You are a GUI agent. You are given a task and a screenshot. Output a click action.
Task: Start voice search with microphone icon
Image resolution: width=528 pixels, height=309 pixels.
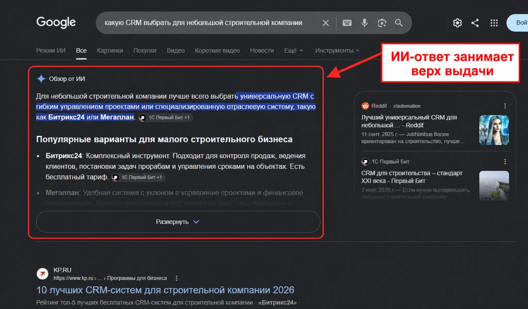(365, 23)
